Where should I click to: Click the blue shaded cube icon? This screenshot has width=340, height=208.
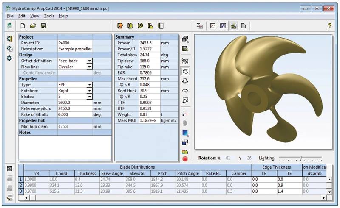[x=185, y=143]
